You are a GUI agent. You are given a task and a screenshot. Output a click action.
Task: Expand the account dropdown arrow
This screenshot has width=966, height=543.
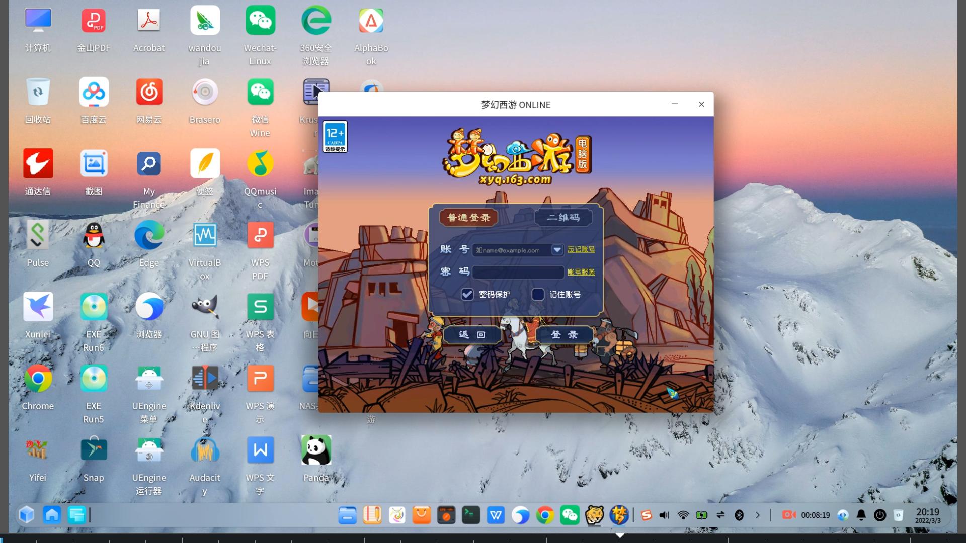[557, 250]
